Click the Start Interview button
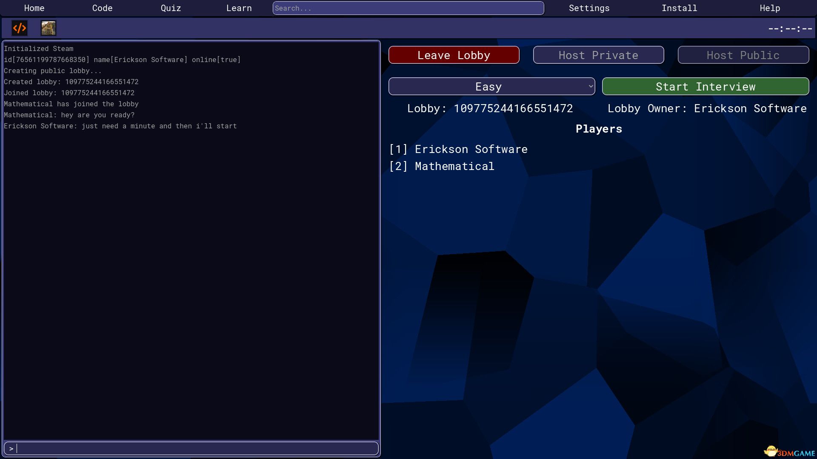This screenshot has width=817, height=459. click(x=705, y=87)
